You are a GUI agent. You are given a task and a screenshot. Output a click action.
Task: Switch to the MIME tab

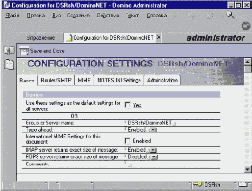[x=84, y=80]
